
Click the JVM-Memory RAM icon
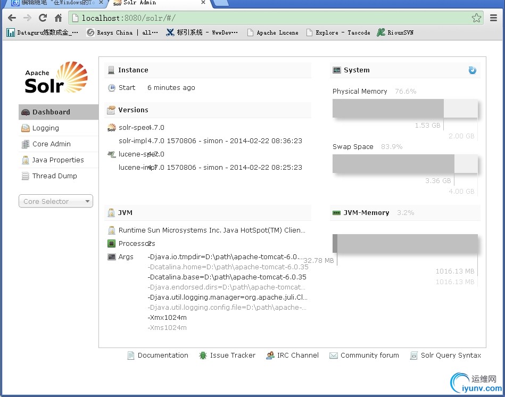click(x=336, y=213)
